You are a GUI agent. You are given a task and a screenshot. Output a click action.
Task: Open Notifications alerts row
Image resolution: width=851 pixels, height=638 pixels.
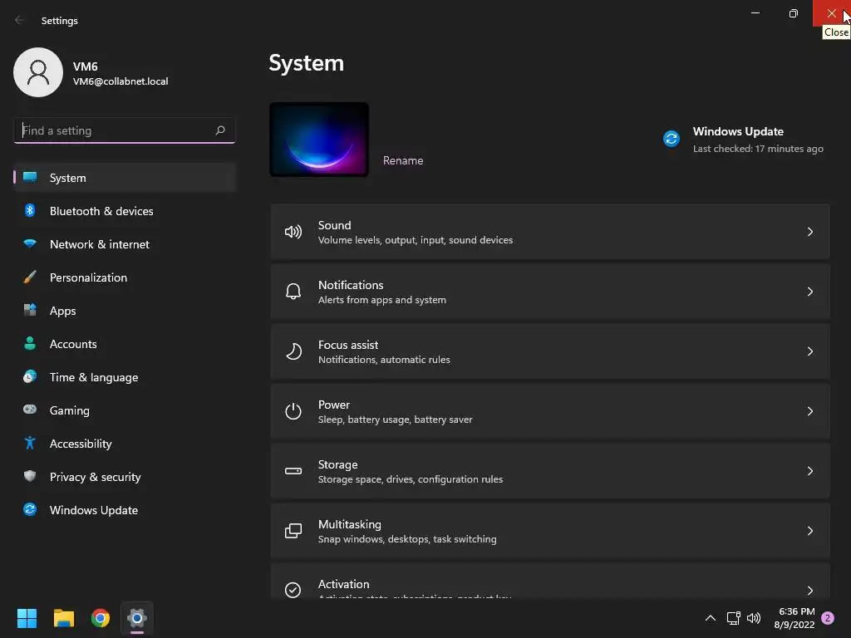[x=550, y=292]
